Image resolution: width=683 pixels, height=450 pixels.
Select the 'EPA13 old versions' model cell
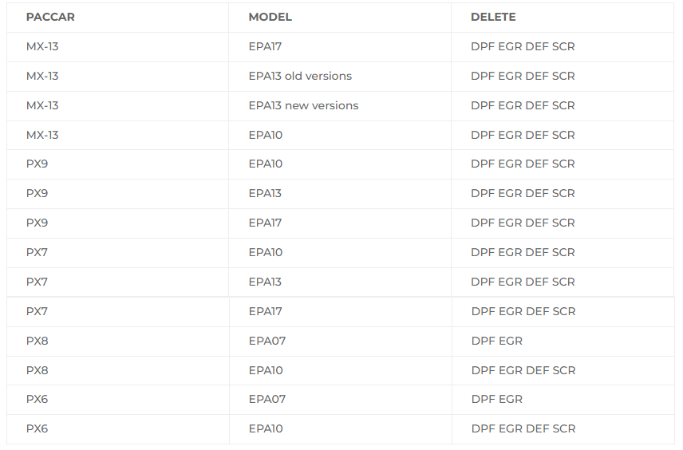click(x=300, y=76)
